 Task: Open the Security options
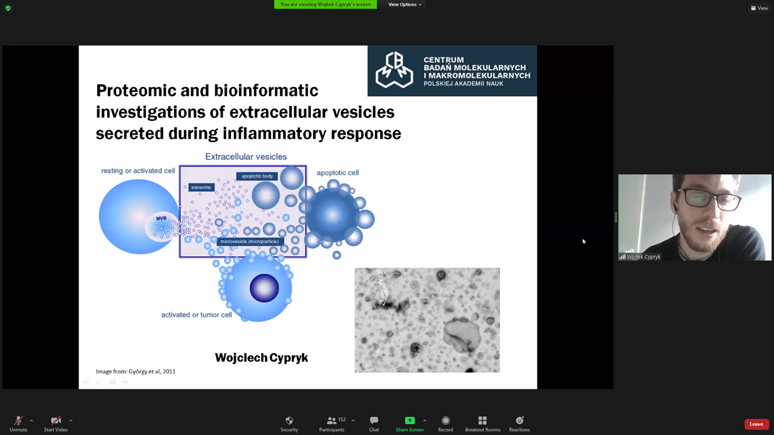pyautogui.click(x=289, y=423)
